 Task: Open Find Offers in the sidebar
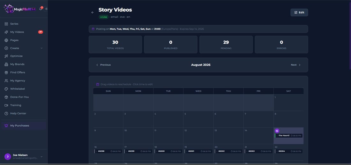[24, 72]
